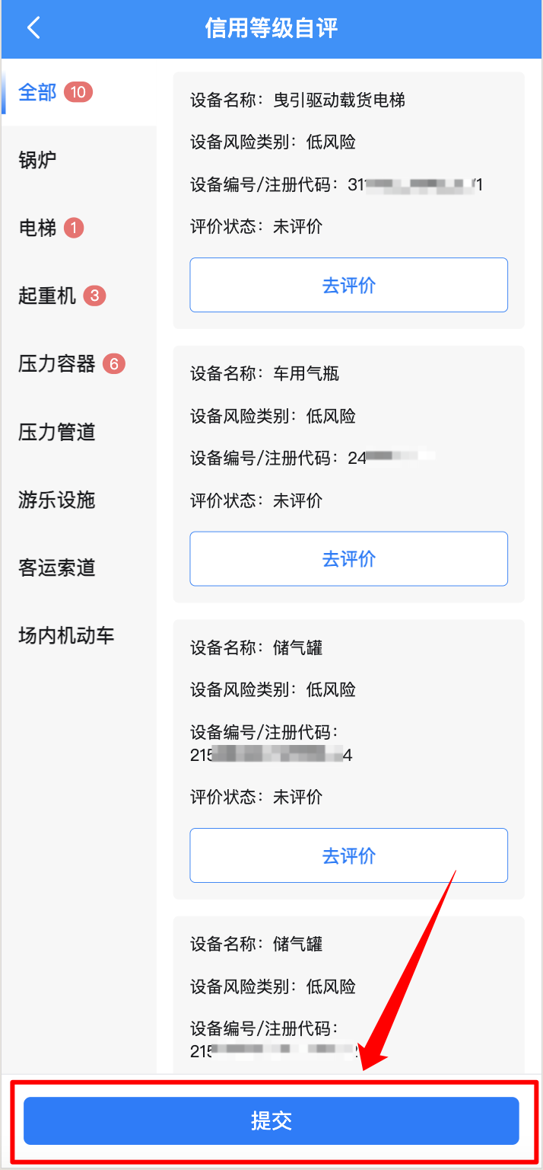
Task: Tap the back arrow to leave 信用等级自评
Action: coord(34,27)
